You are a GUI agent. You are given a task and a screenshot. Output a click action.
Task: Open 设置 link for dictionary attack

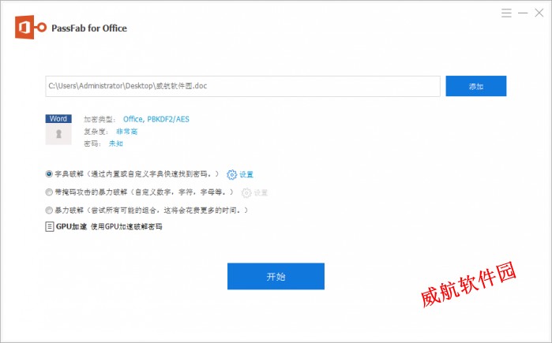[246, 175]
